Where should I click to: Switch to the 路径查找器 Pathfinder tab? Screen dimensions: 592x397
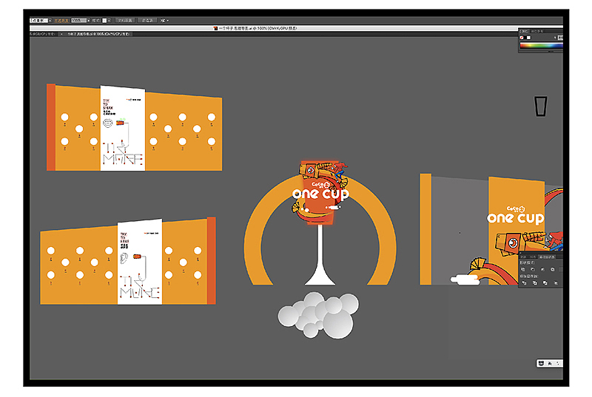click(x=547, y=257)
